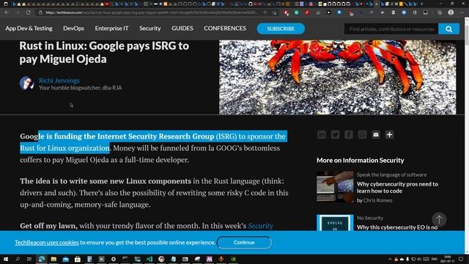
Task: Open browser profile avatar
Action: [451, 12]
